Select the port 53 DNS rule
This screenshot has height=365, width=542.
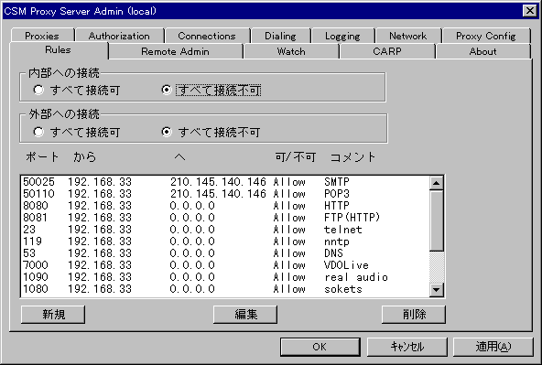[224, 253]
